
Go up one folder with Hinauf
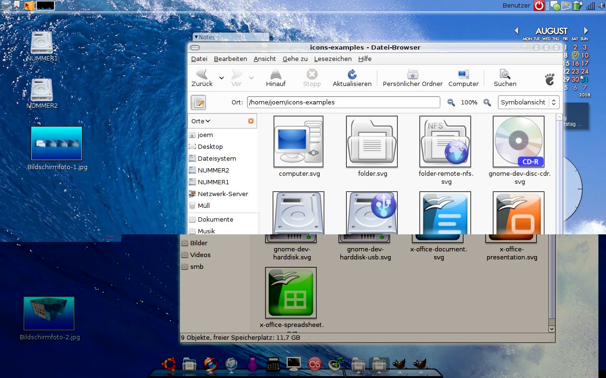click(276, 75)
